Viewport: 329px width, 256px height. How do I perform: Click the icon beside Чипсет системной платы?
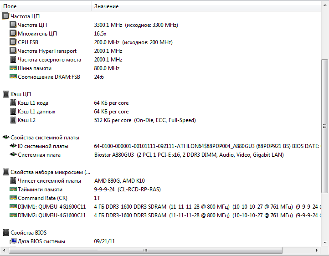13,181
